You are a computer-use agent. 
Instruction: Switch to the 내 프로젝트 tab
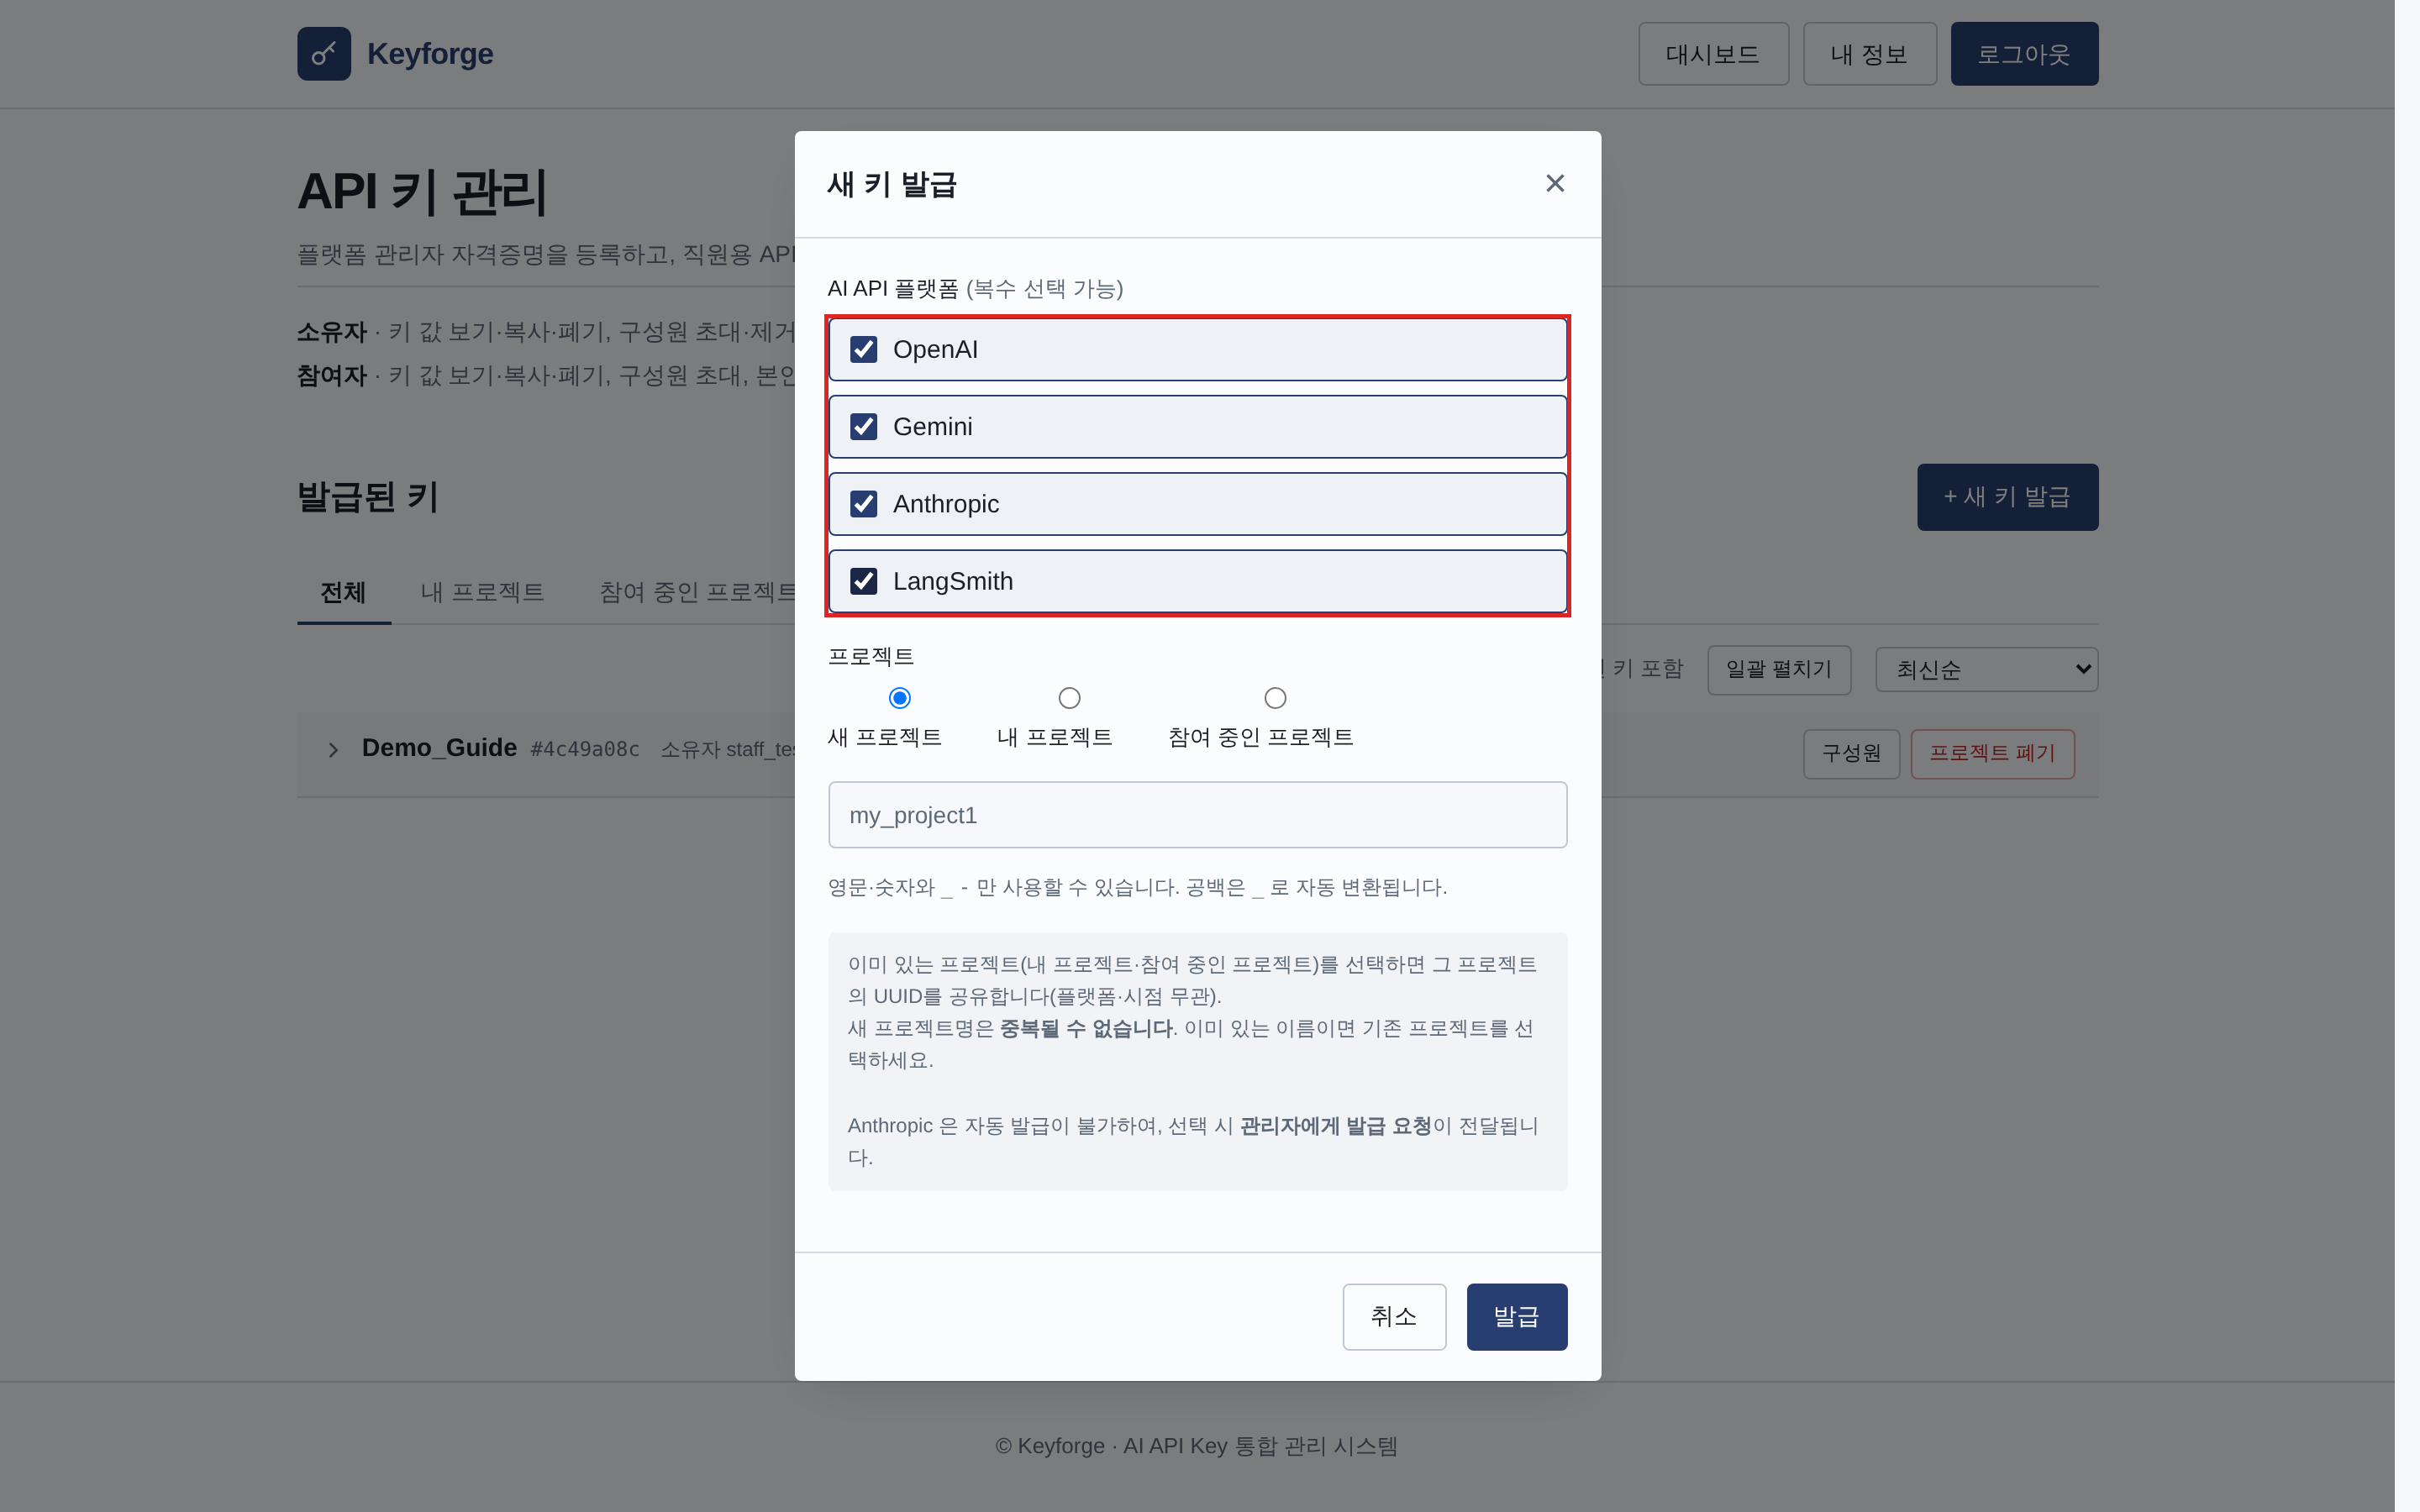pyautogui.click(x=482, y=592)
